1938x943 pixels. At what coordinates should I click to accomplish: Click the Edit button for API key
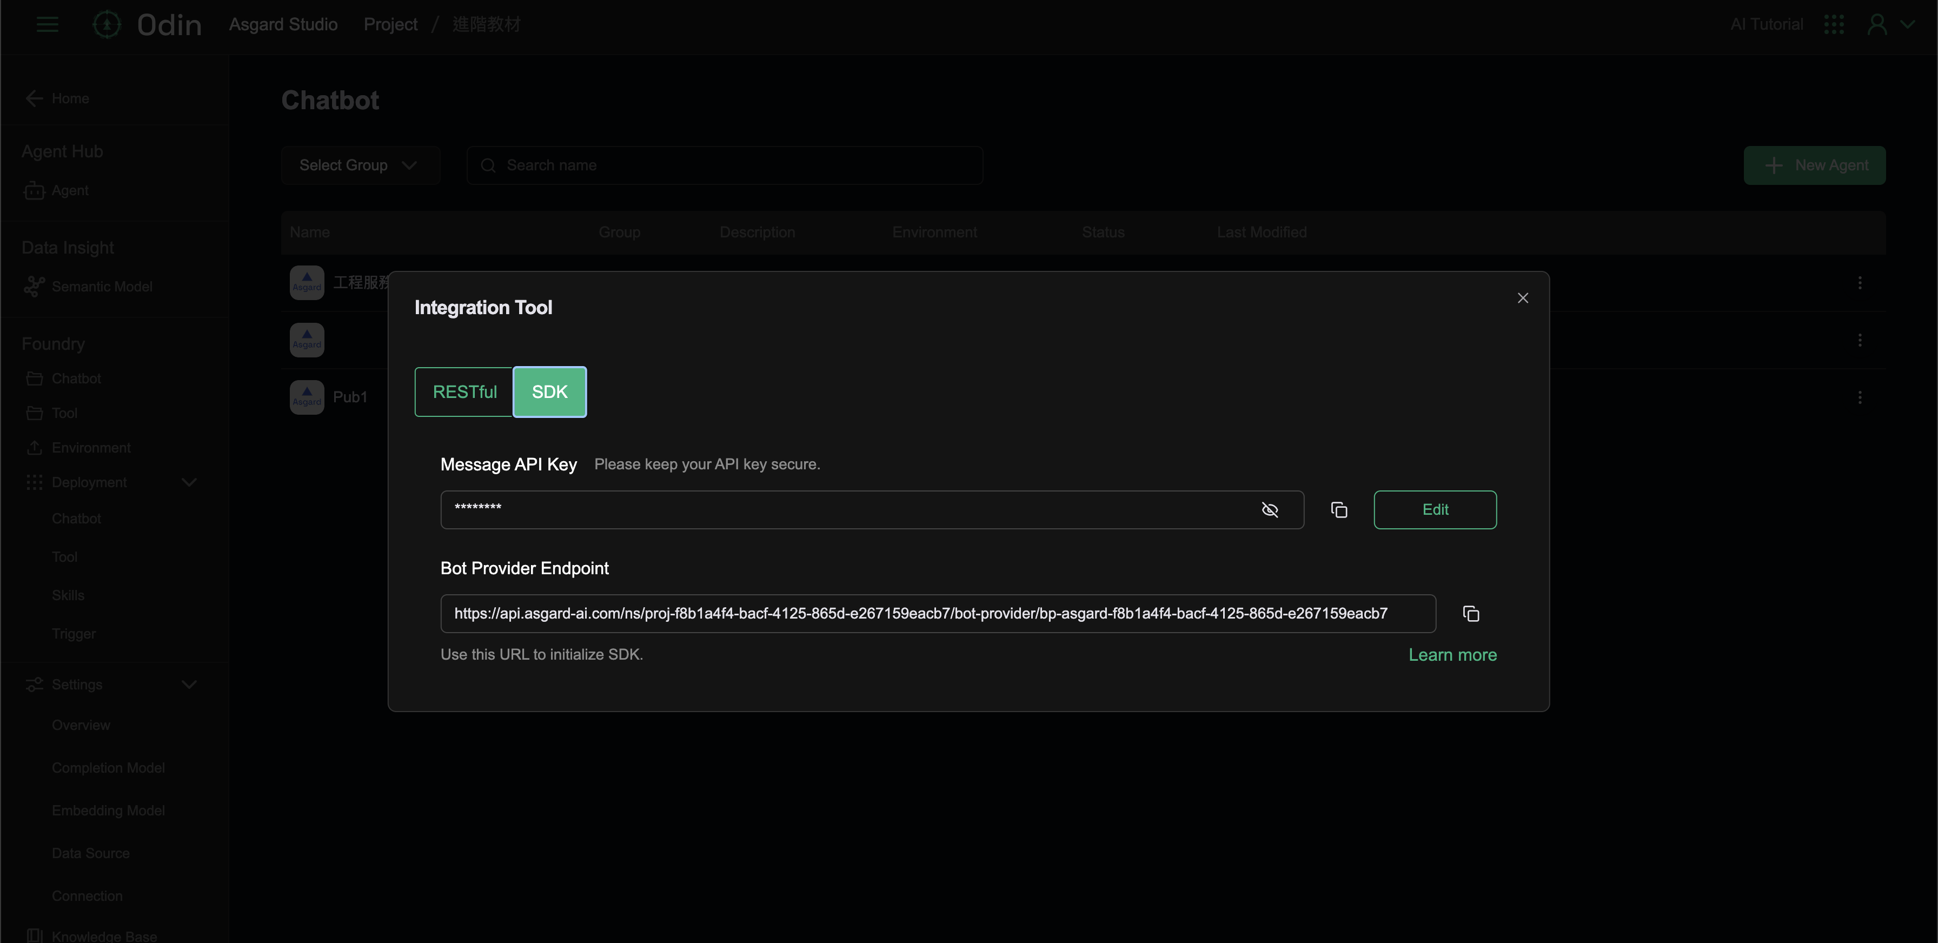point(1435,510)
